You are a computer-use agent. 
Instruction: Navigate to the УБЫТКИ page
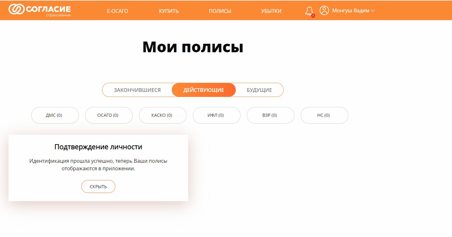271,11
